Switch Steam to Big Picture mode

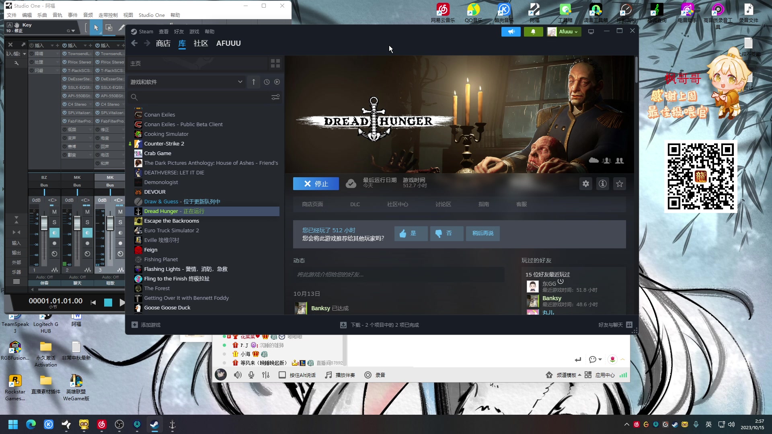click(591, 32)
